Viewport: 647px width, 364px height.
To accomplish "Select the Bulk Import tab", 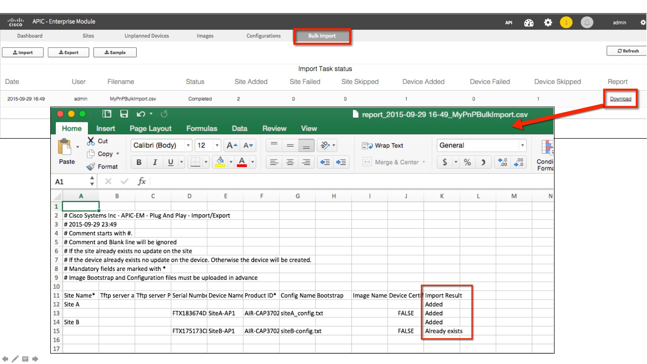I will pos(322,36).
